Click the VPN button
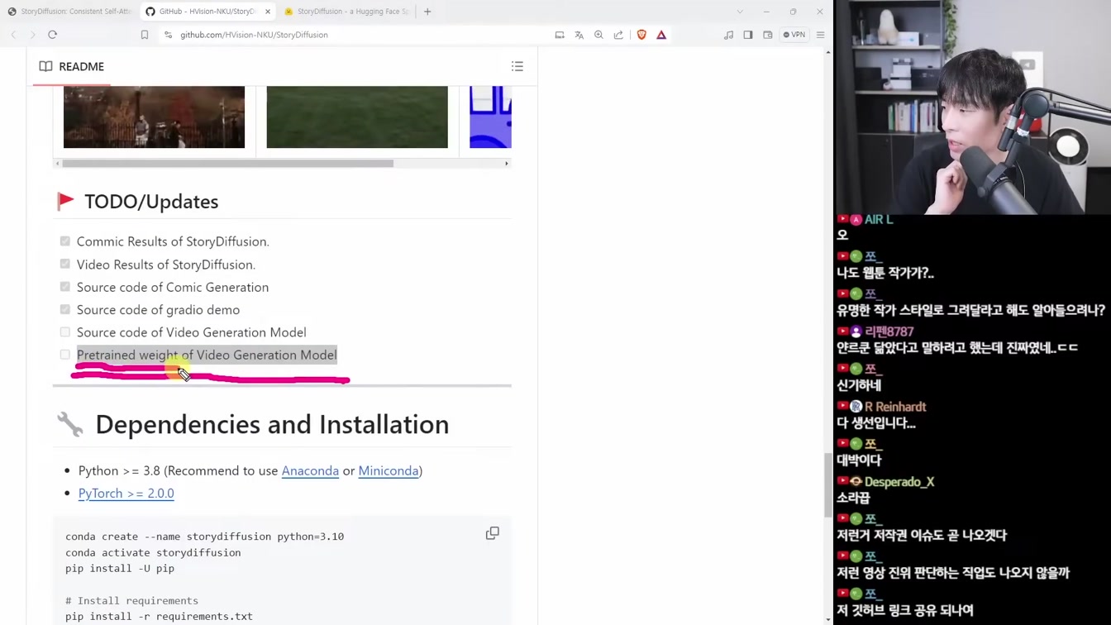The width and height of the screenshot is (1111, 625). [x=794, y=35]
